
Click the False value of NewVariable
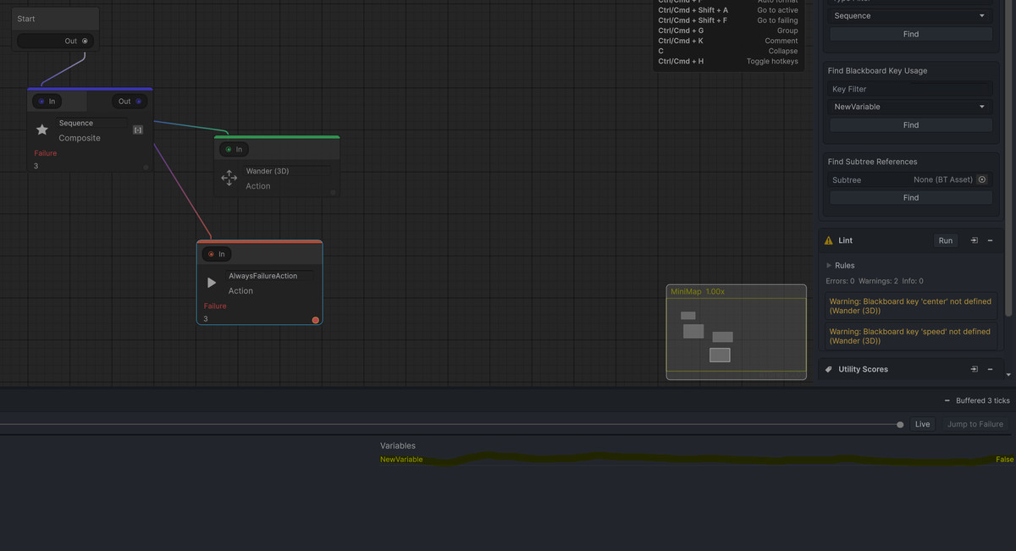(x=1004, y=460)
